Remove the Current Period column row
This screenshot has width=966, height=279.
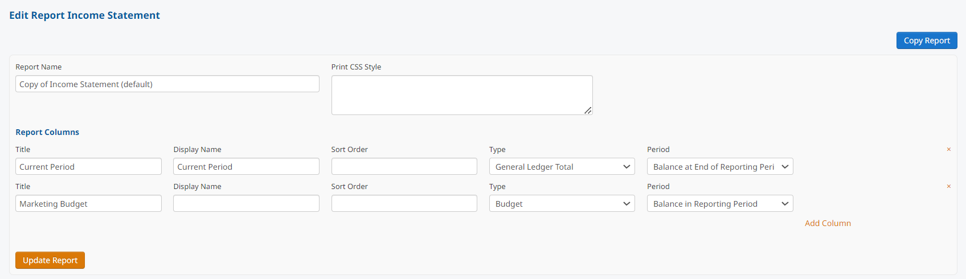click(x=948, y=149)
